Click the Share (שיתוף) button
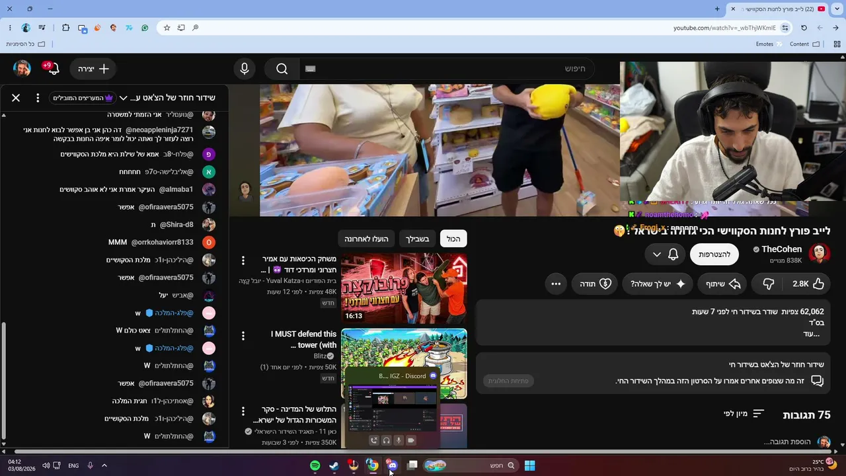Viewport: 846px width, 476px height. (x=722, y=284)
